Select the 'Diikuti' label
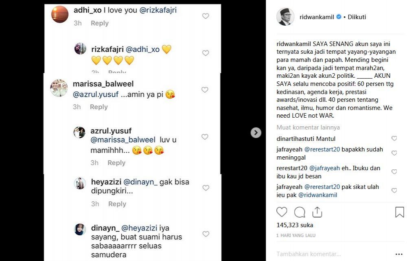Image resolution: width=407 pixels, height=261 pixels. coord(356,17)
